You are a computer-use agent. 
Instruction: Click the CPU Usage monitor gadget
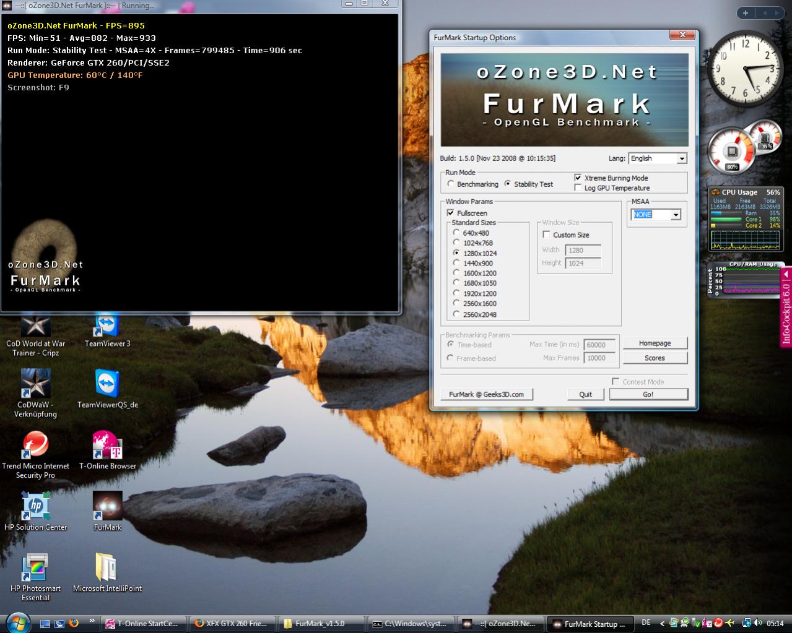(745, 219)
